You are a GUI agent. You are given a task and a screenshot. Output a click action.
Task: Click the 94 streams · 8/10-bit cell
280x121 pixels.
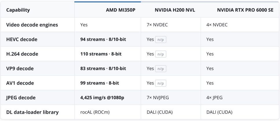pos(103,39)
